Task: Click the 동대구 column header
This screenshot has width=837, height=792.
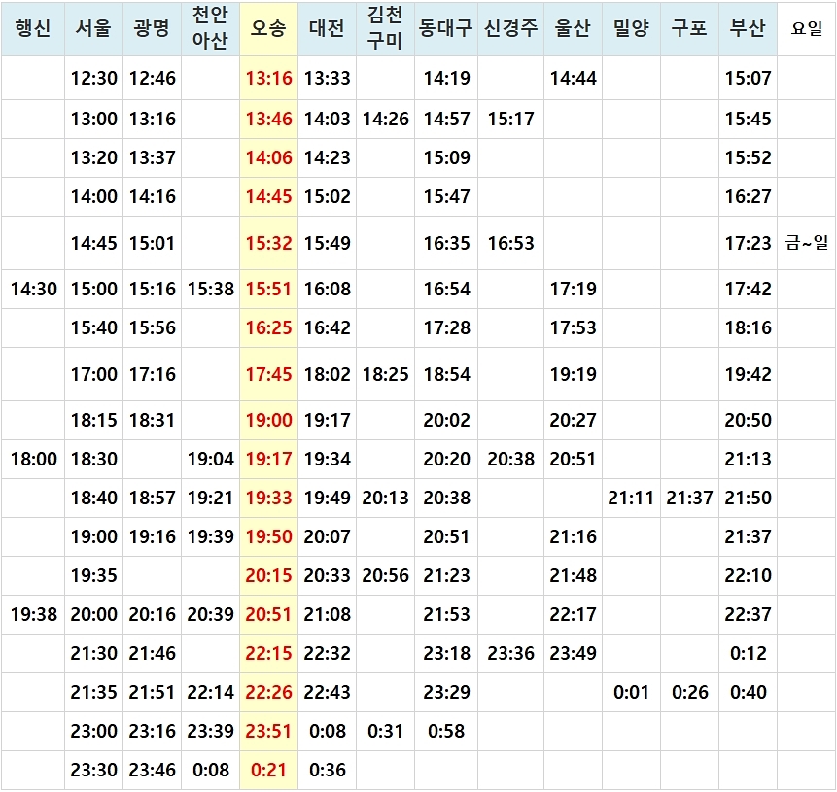Action: 446,28
